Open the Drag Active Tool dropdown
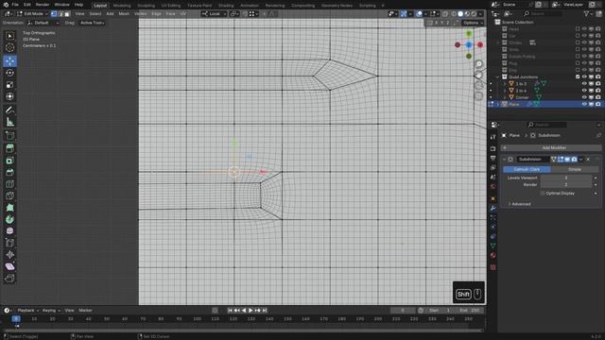The width and height of the screenshot is (605, 340). tap(92, 23)
